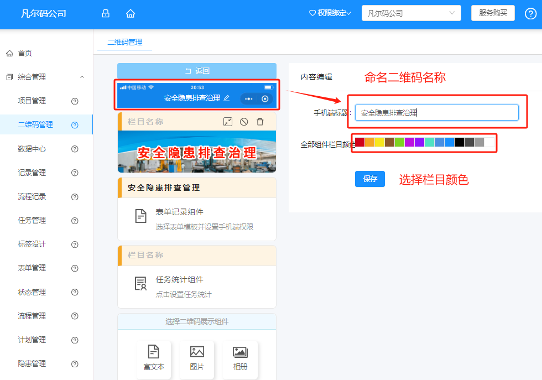Disable the banner column with prohibit icon
The image size is (542, 380).
[244, 121]
